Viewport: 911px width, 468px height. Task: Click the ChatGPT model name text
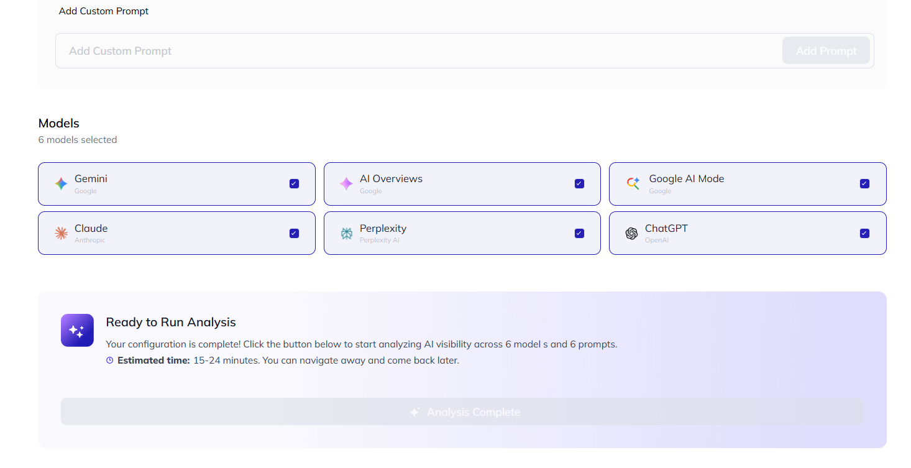click(666, 228)
